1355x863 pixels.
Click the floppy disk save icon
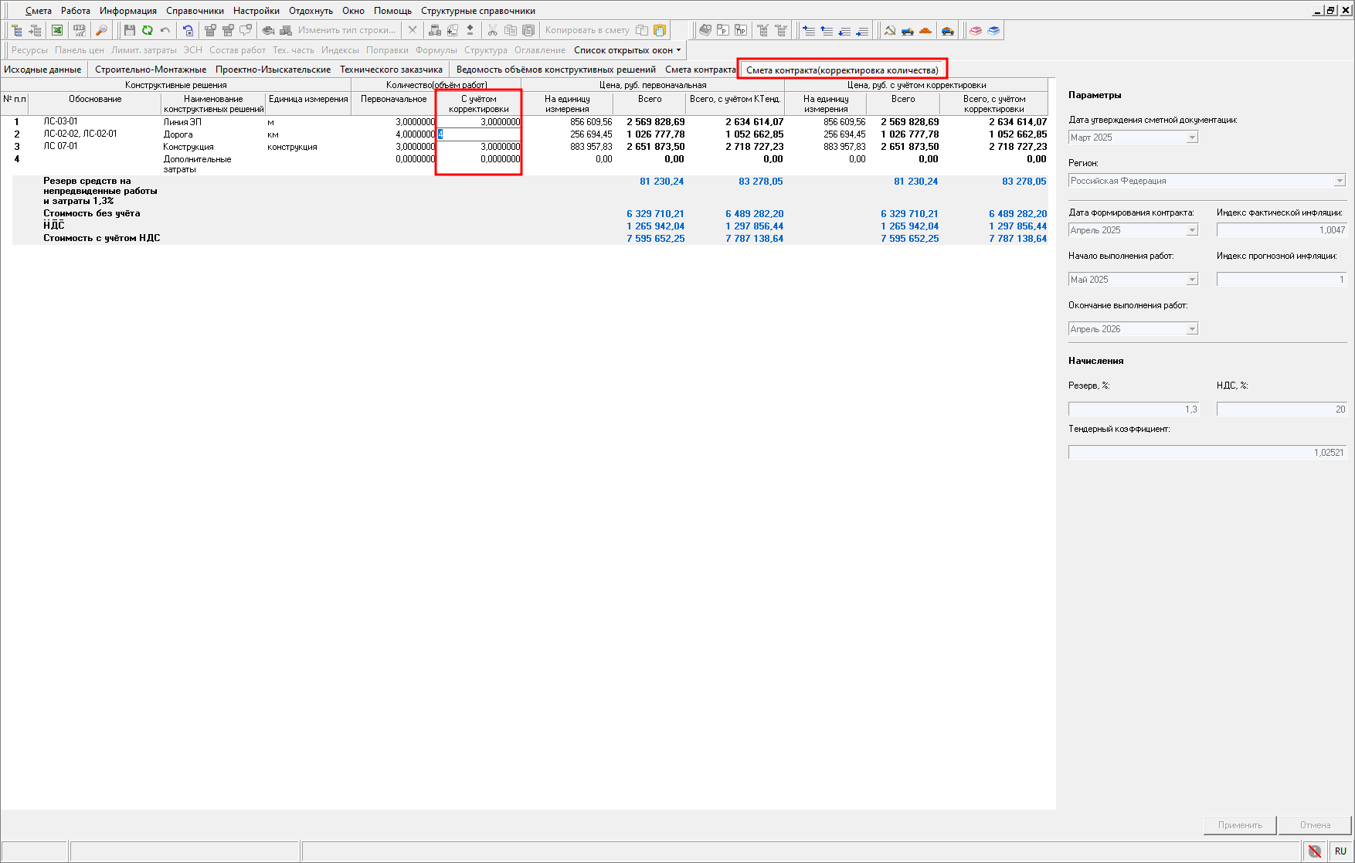pyautogui.click(x=130, y=30)
